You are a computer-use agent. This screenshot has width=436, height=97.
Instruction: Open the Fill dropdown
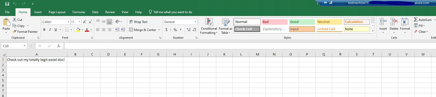[419, 26]
